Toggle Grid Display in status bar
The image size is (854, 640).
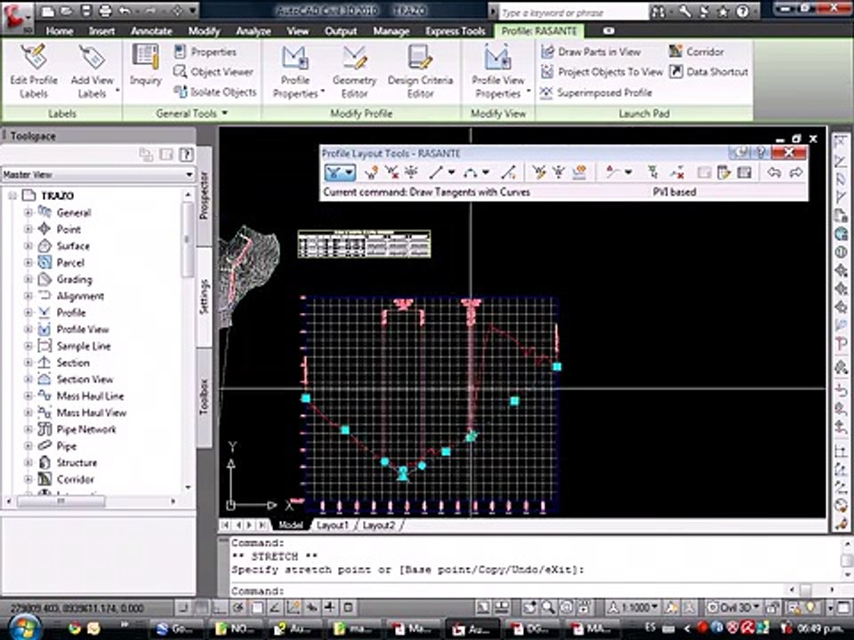click(x=202, y=607)
